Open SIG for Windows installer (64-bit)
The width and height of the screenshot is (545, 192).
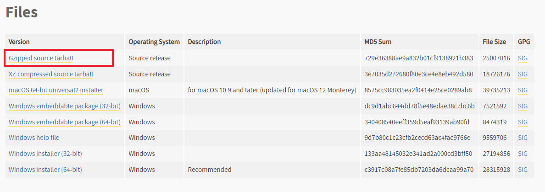(x=523, y=170)
